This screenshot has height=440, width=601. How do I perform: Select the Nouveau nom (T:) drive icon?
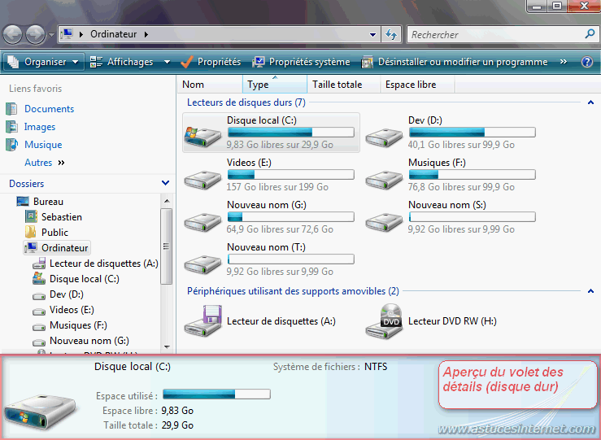pos(203,264)
